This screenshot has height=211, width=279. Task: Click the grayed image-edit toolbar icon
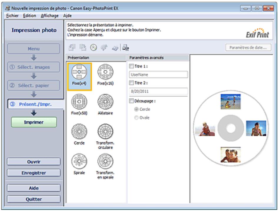104,48
